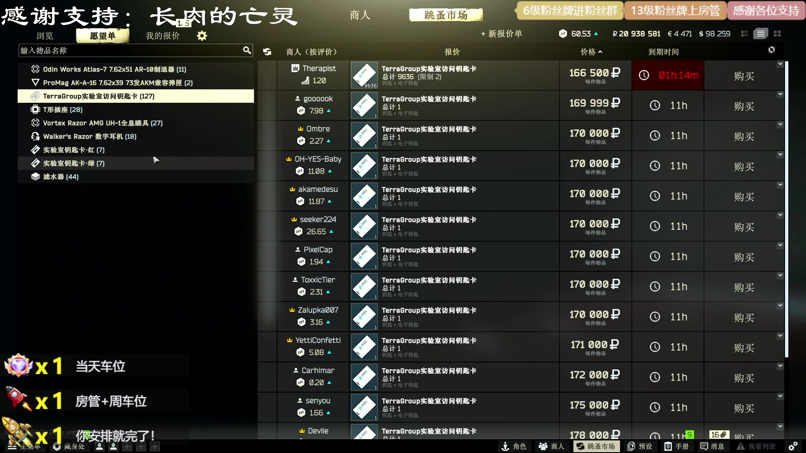Click the item name search field
806x453 pixels.
point(130,50)
